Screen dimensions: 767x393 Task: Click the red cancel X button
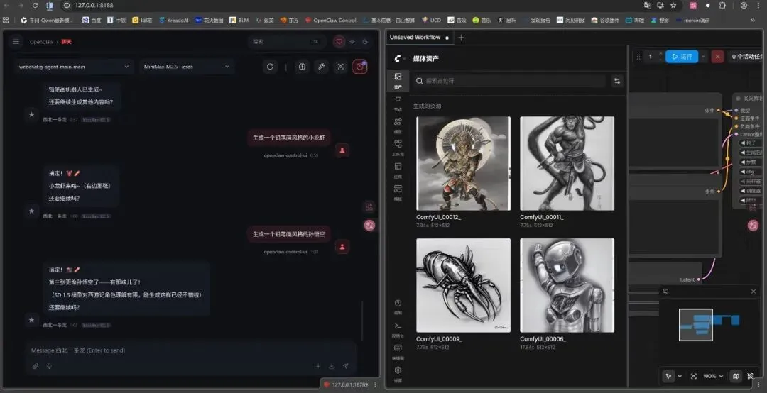717,57
